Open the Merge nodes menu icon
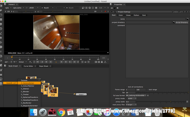 tap(1, 38)
